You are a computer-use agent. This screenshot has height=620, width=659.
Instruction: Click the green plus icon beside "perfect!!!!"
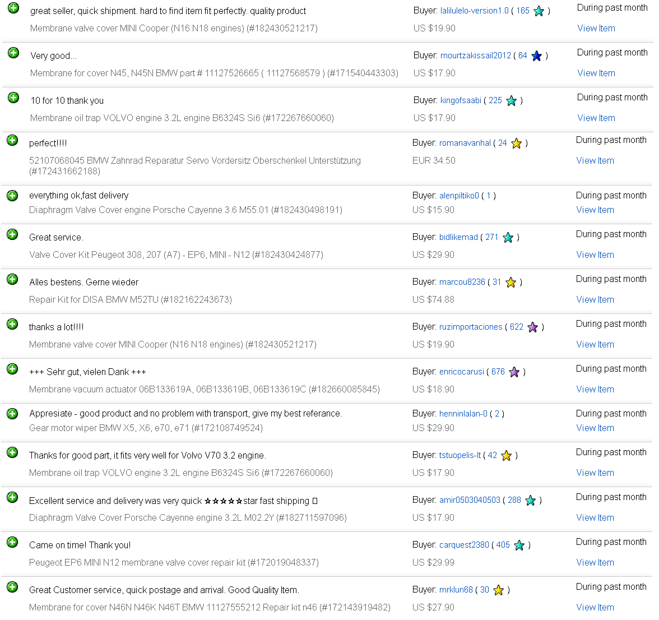[x=12, y=140]
